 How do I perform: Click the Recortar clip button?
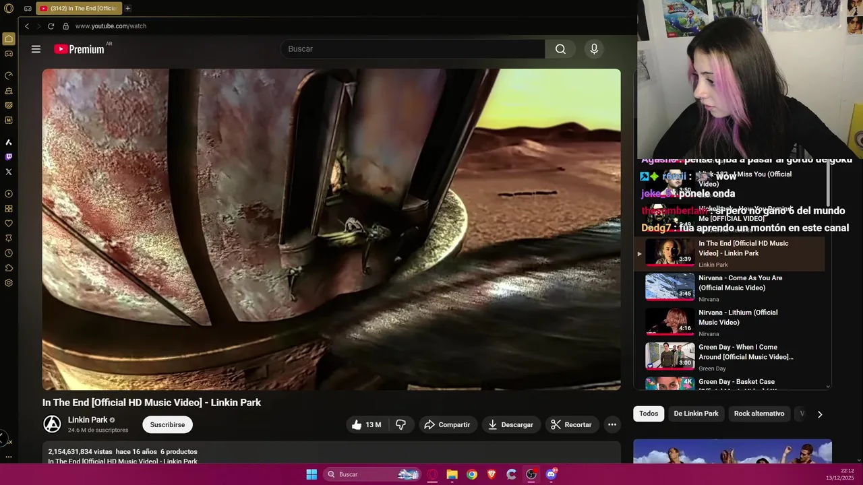tap(572, 424)
